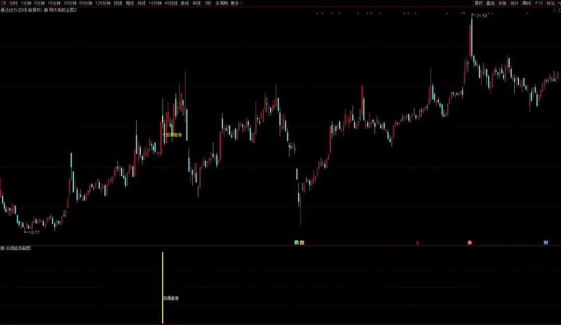Image resolution: width=561 pixels, height=325 pixels.
Task: Click the 通达动力(日线,前复权) stock title
Action: tap(21, 10)
